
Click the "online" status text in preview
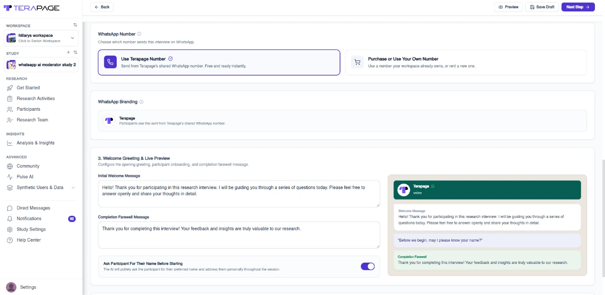418,193
